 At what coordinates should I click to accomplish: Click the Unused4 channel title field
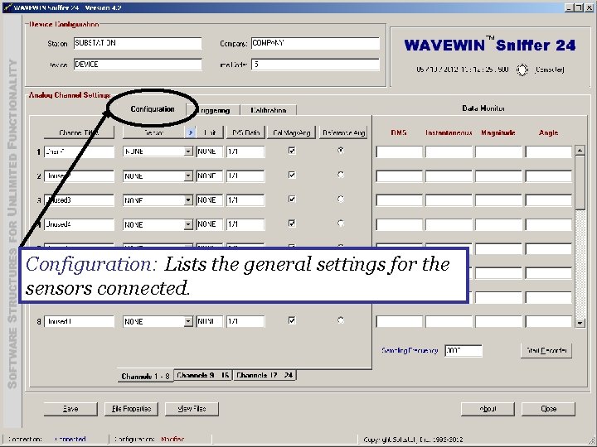79,224
